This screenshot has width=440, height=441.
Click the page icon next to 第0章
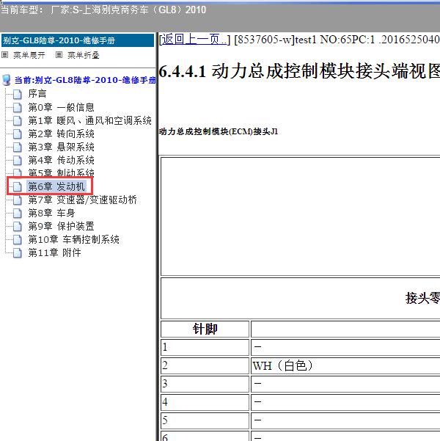coord(18,107)
